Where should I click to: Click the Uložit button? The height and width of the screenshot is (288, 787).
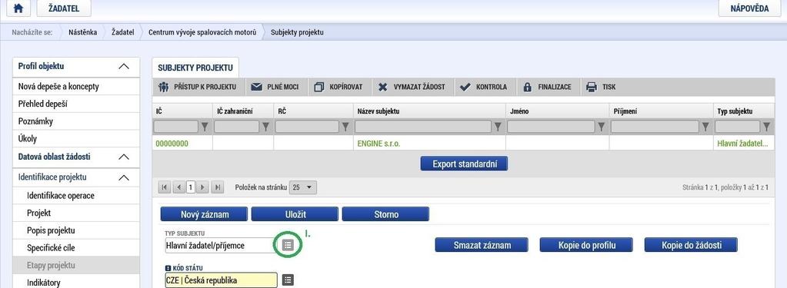(295, 214)
